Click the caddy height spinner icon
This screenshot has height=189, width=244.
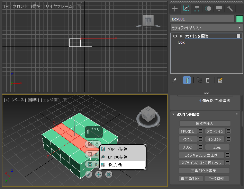pos(90,155)
